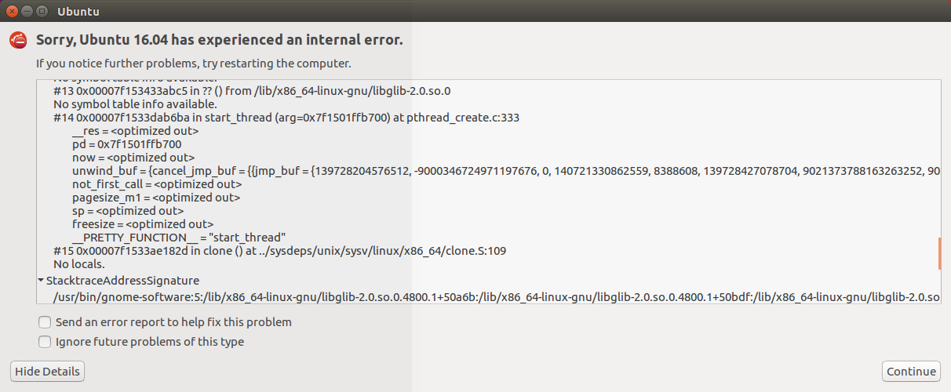This screenshot has width=951, height=392.
Task: Click the orange vertical scrollbar thumb
Action: coord(939,253)
